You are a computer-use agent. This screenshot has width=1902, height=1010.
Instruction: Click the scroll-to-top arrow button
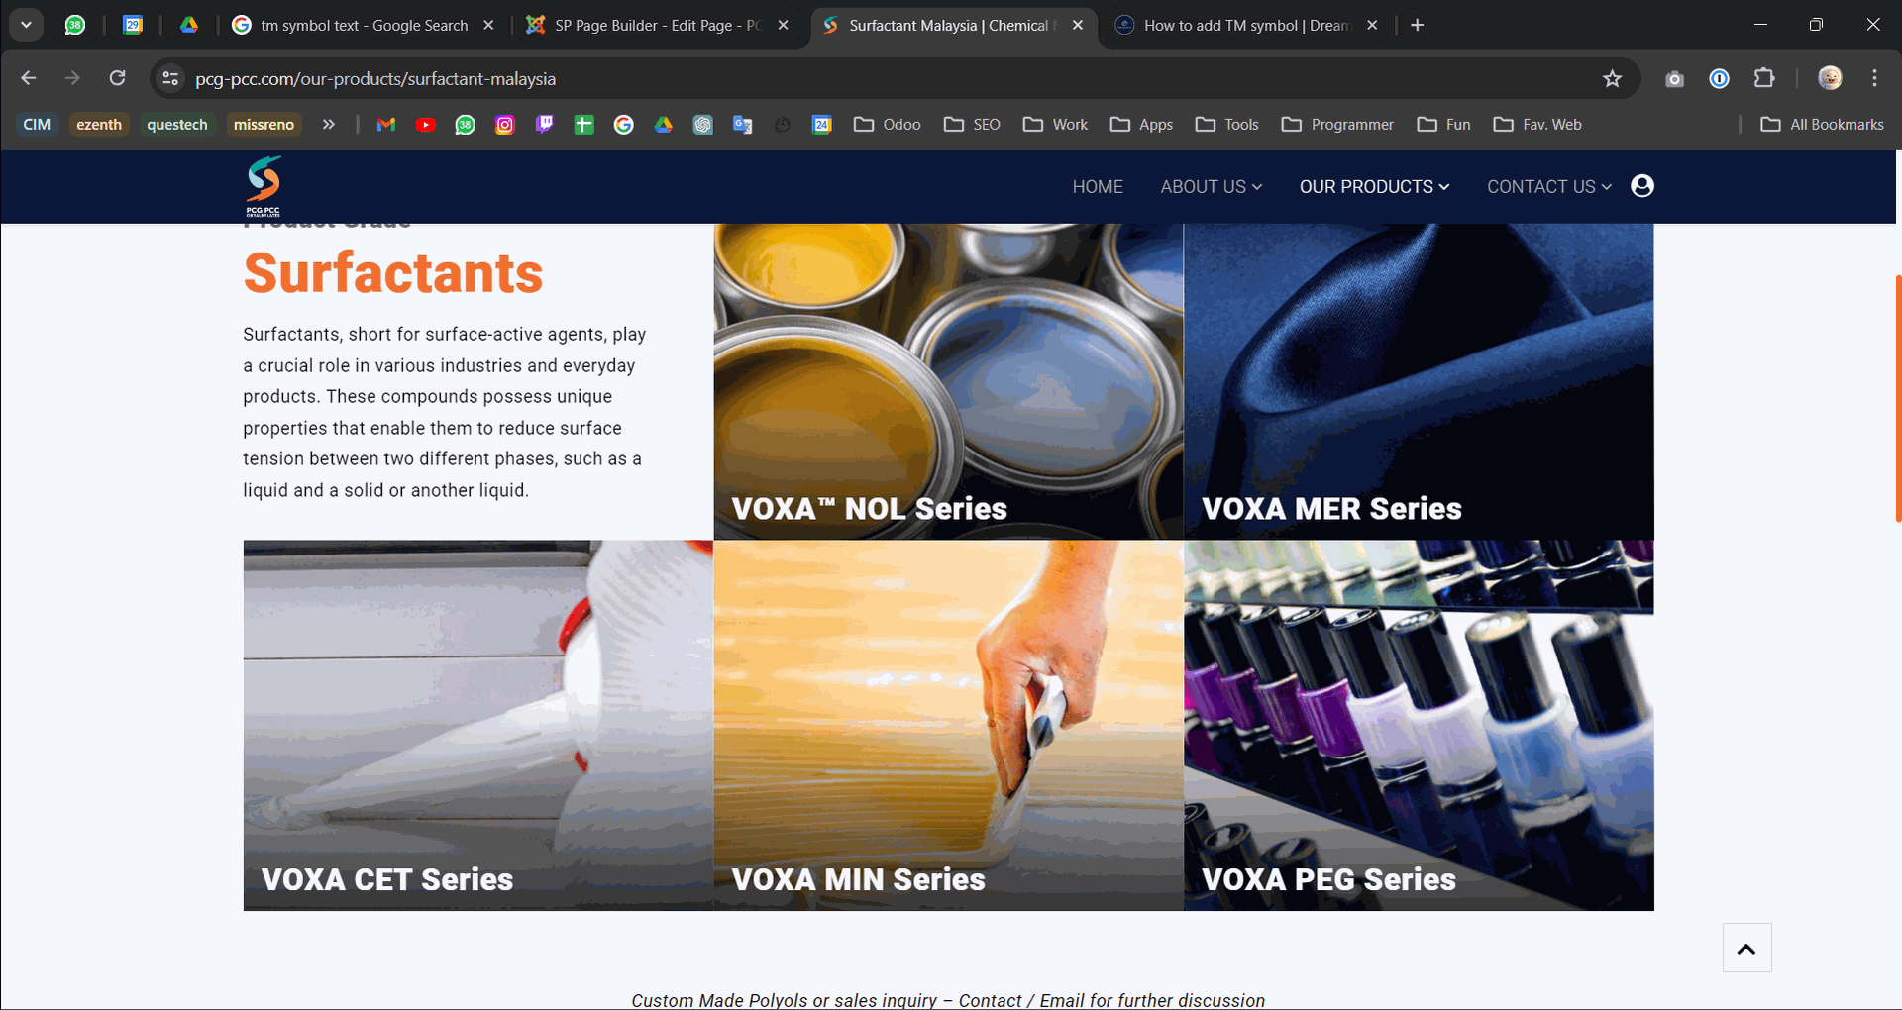click(x=1746, y=949)
